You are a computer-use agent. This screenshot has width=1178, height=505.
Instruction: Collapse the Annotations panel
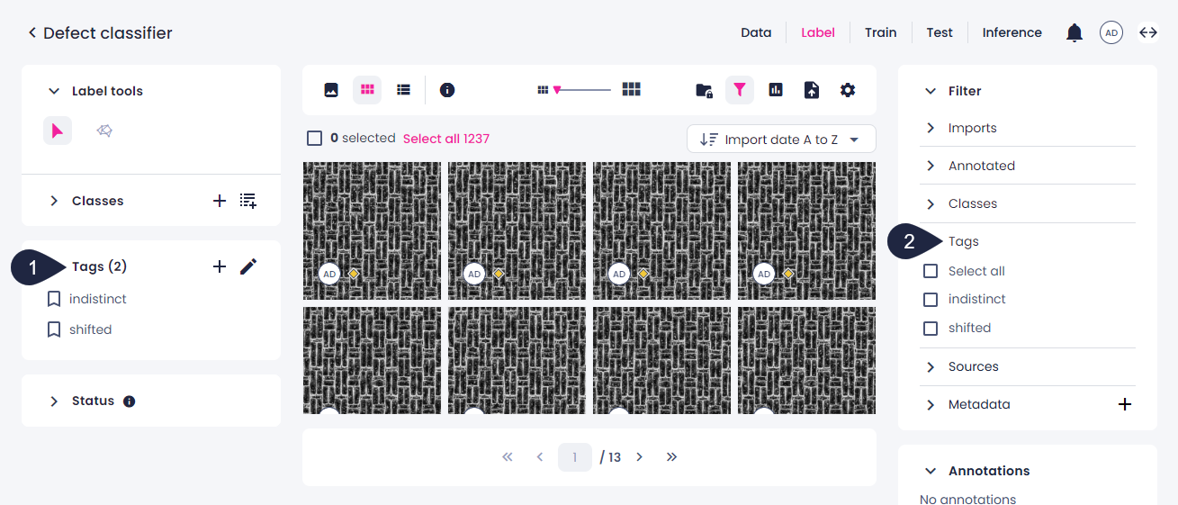tap(931, 472)
